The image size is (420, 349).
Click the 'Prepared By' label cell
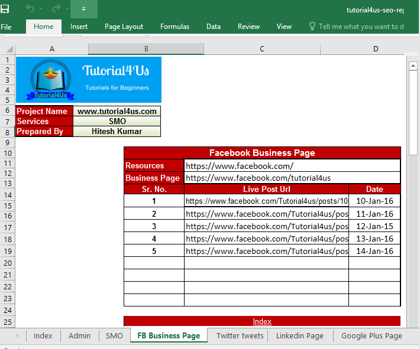[x=44, y=131]
